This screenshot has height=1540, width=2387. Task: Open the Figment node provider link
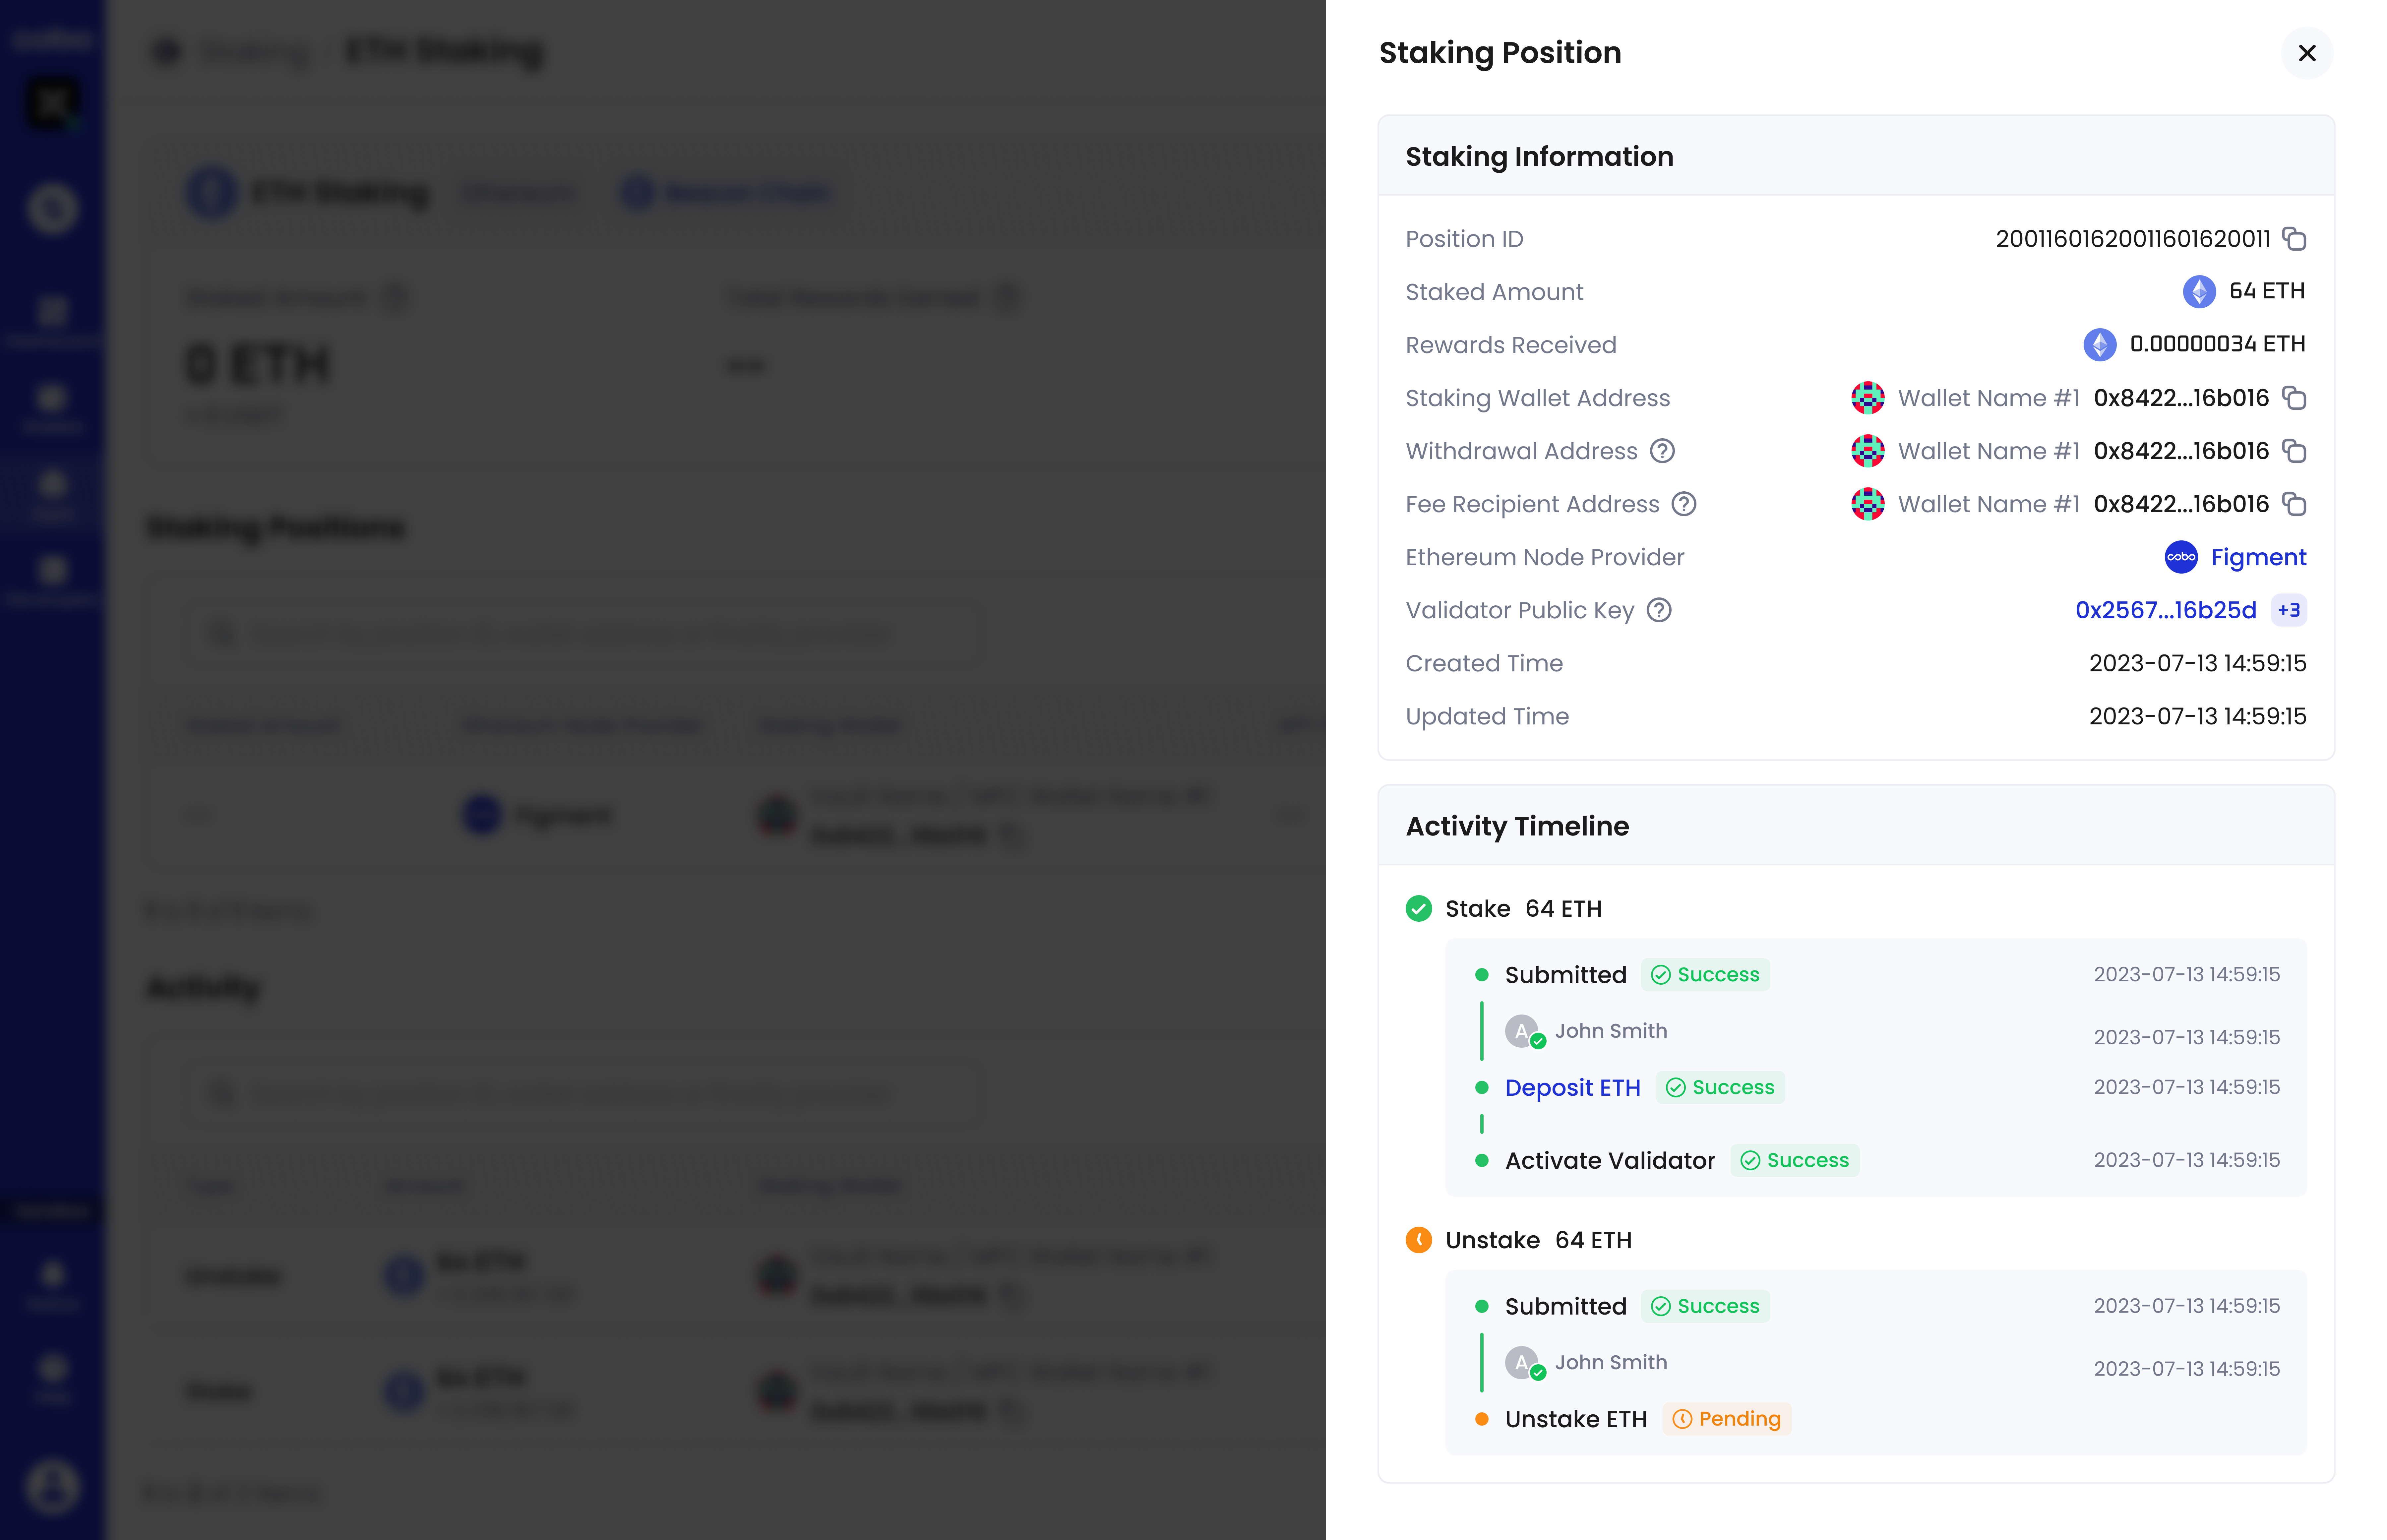(x=2258, y=557)
